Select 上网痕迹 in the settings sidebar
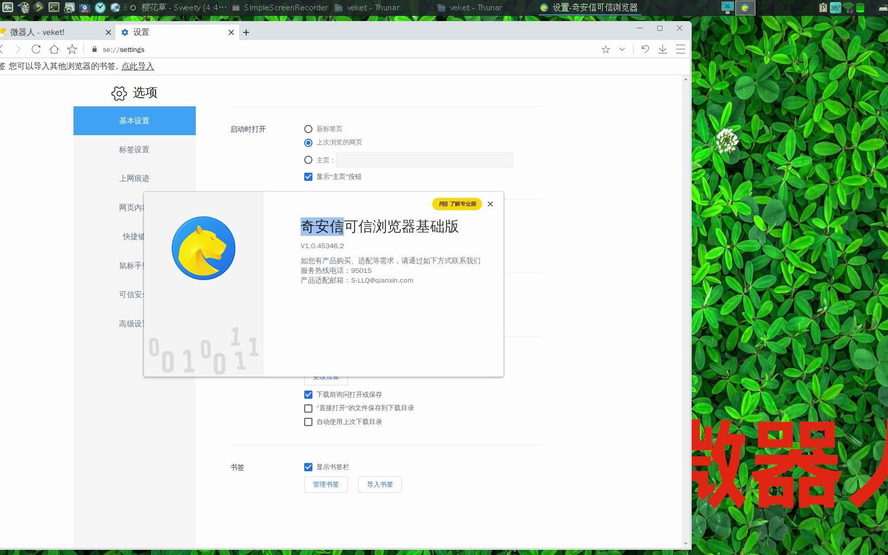The image size is (888, 555). click(x=135, y=178)
